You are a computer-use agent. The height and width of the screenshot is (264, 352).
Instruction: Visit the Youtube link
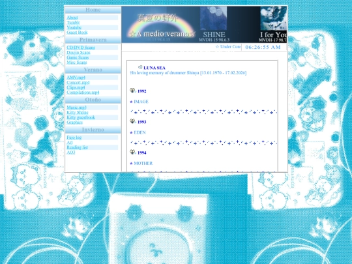click(x=74, y=27)
